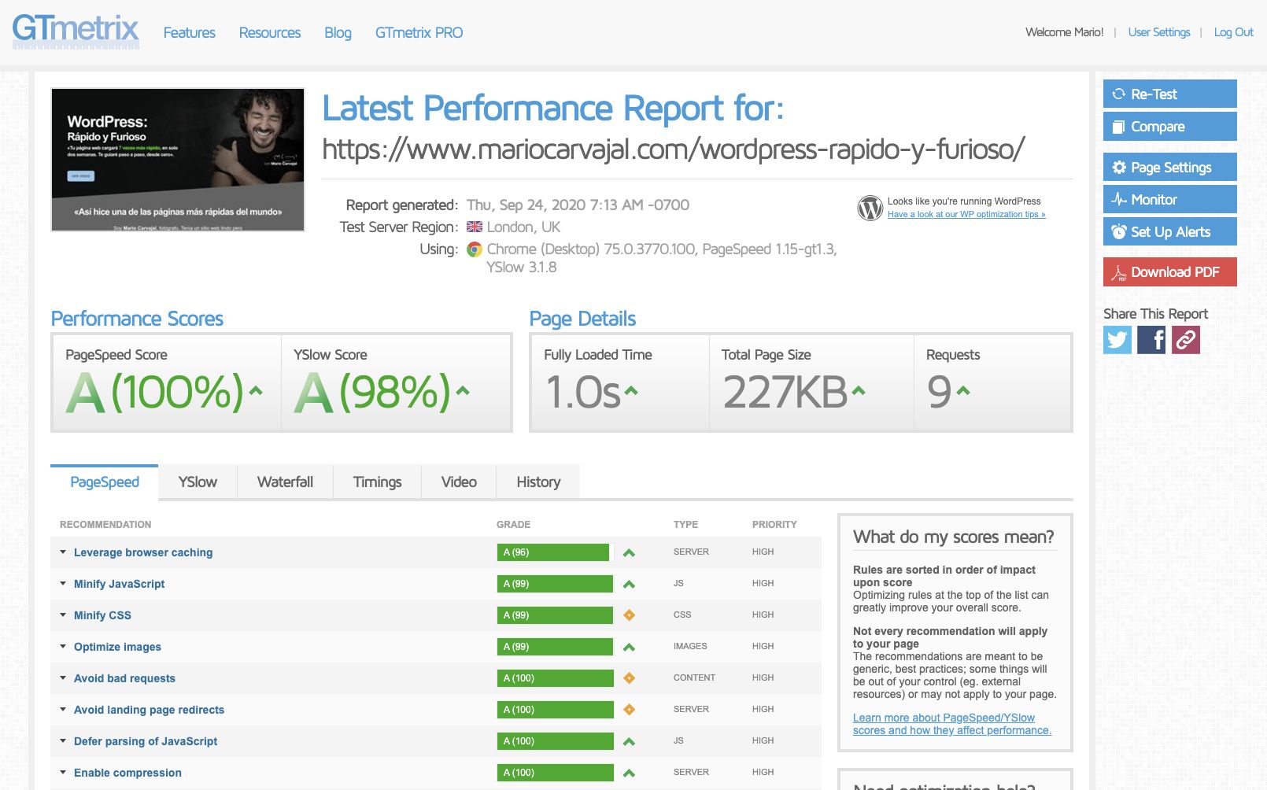Share report on Facebook icon
The image size is (1267, 790).
[x=1151, y=340]
